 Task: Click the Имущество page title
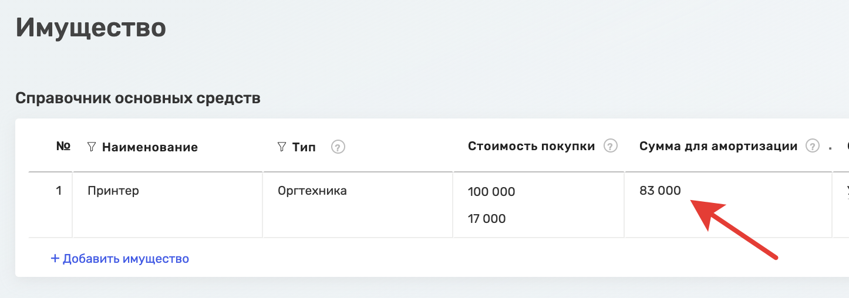tap(91, 28)
